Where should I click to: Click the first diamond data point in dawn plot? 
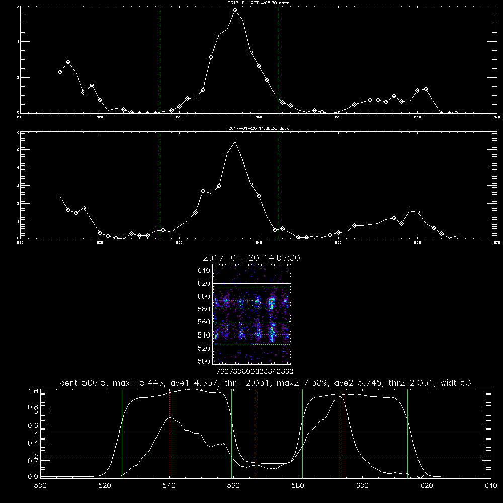tap(60, 72)
